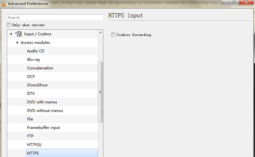Image resolution: width=255 pixels, height=157 pixels.
Task: Enable the Cookies forwarding checkbox
Action: 113,35
